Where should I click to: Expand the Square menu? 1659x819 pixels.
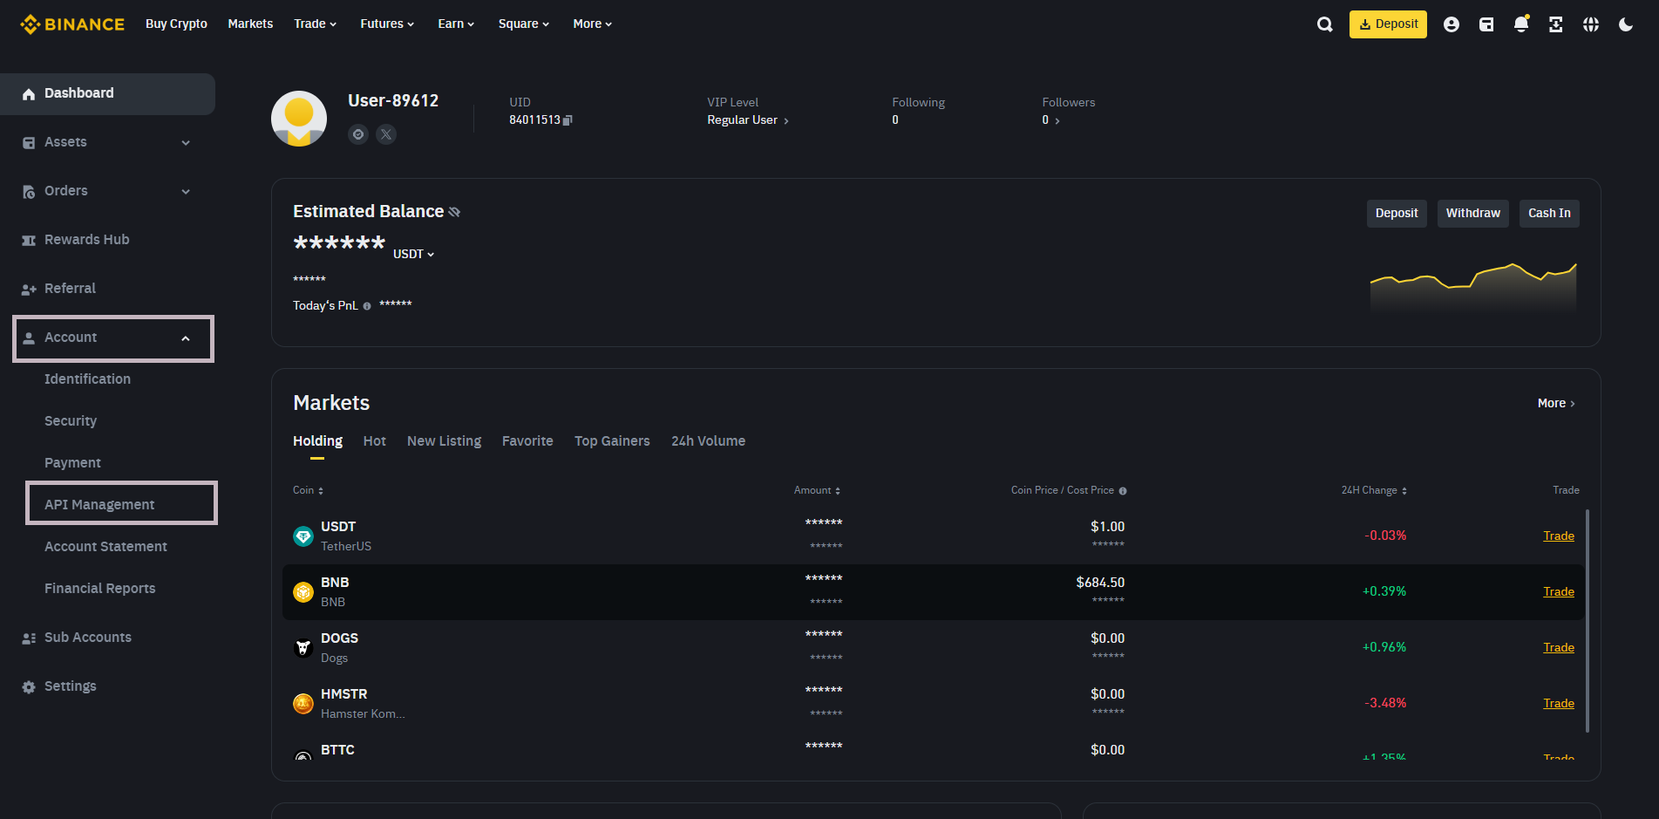[x=524, y=24]
